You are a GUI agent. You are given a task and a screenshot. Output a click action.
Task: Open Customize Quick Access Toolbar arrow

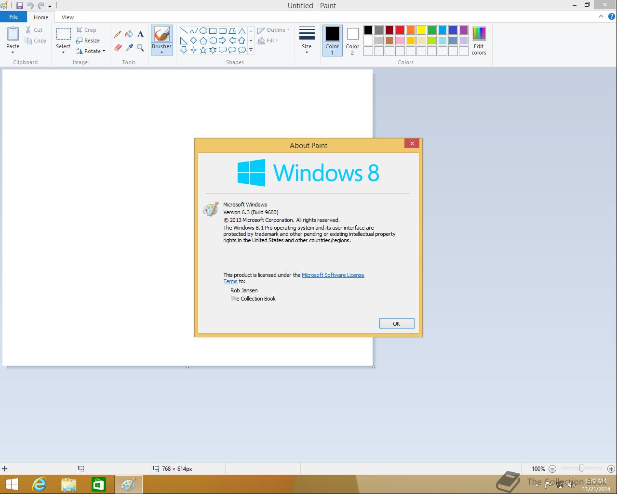click(50, 6)
